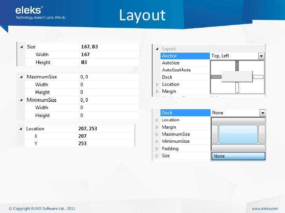The height and width of the screenshot is (213, 285).
Task: Open the www.eleks.com link
Action: 265,209
